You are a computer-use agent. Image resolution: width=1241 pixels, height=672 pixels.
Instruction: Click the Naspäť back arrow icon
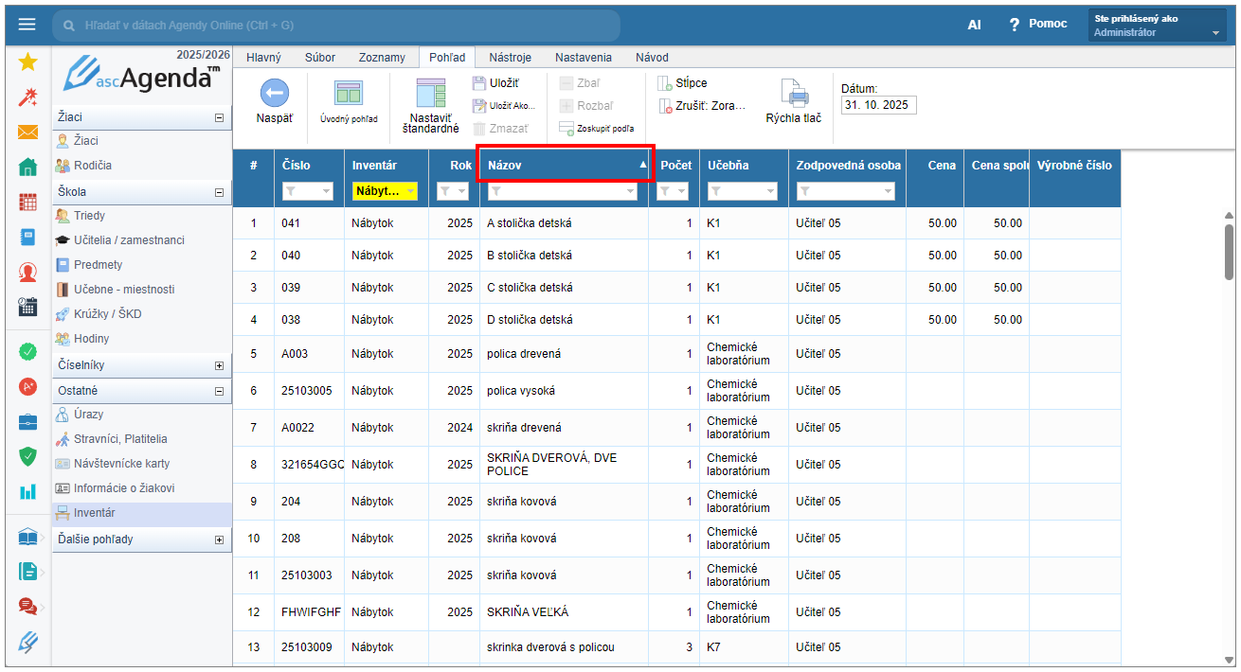coord(274,93)
